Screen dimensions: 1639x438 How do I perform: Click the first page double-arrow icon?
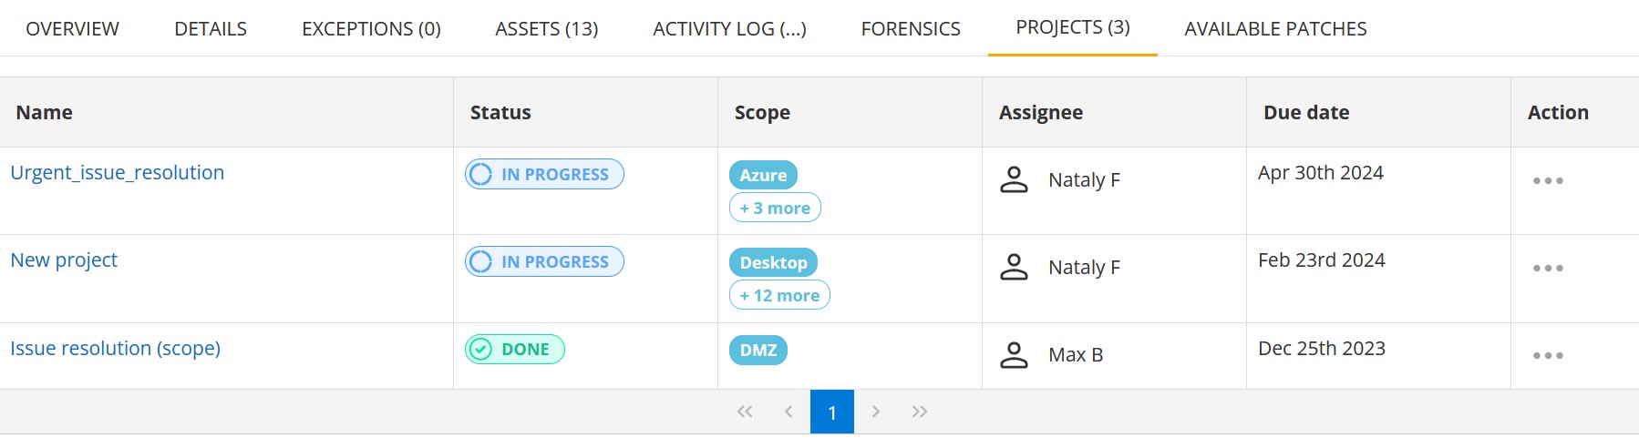coord(745,412)
